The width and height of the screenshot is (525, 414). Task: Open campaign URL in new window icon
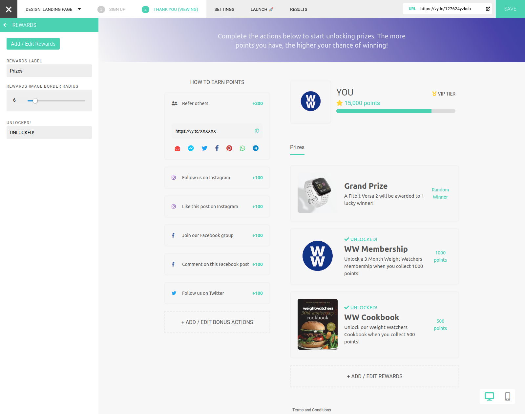(488, 9)
